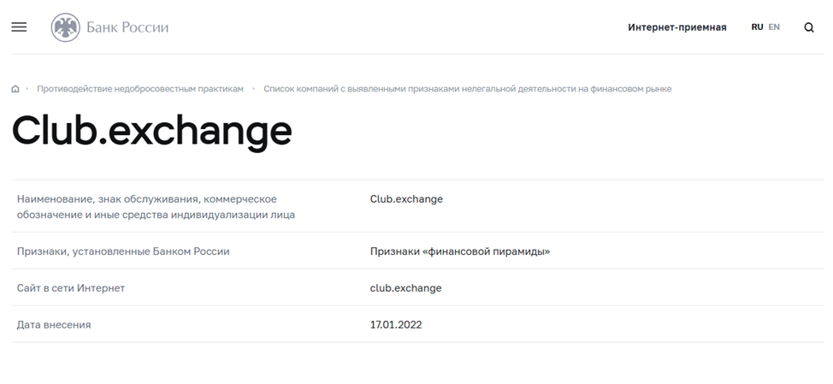Image resolution: width=833 pixels, height=384 pixels.
Task: Click Признаки, установленные Банком России label
Action: click(x=123, y=251)
